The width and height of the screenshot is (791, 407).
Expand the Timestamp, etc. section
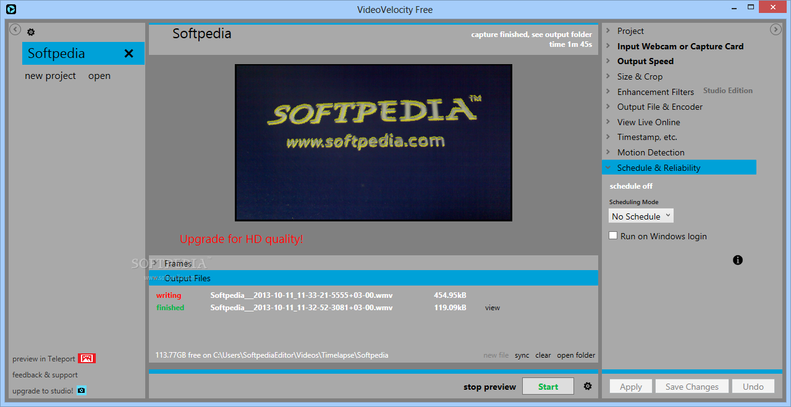click(647, 137)
